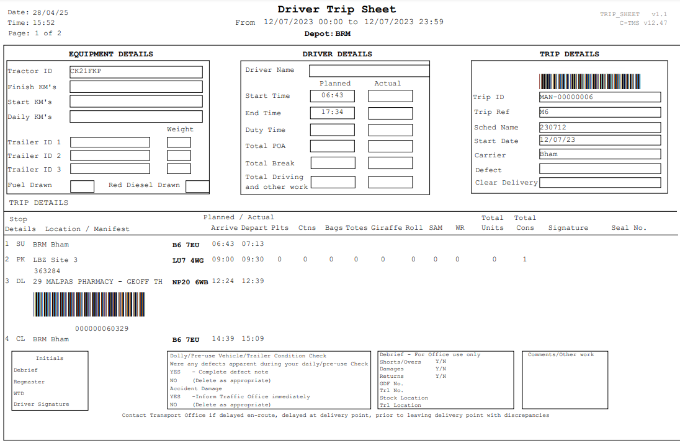Click the Tractor ID field showing CK21FKP
The width and height of the screenshot is (680, 441).
136,72
